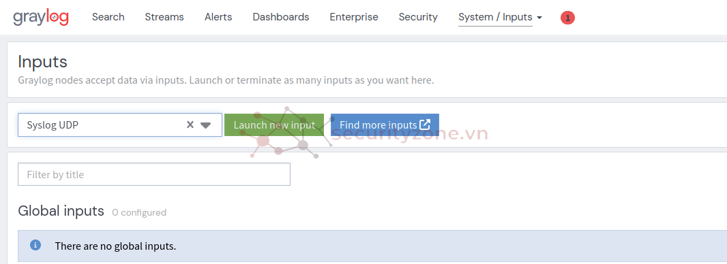
Task: Expand the System / Inputs menu caret
Action: tap(539, 18)
